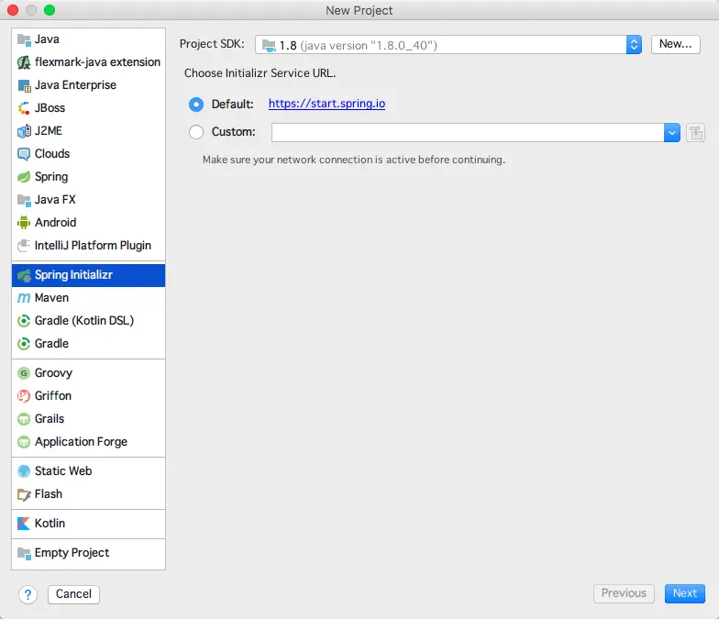Viewport: 719px width, 619px height.
Task: Pick Kotlin label
Action: click(50, 524)
